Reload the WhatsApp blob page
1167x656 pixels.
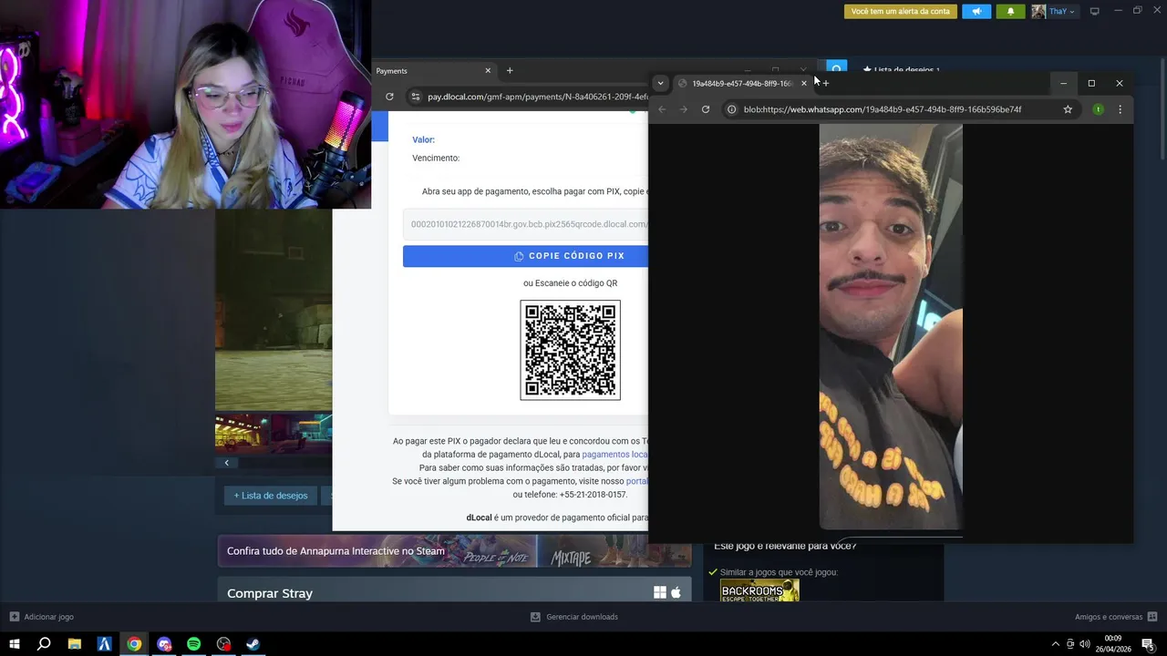click(x=706, y=109)
